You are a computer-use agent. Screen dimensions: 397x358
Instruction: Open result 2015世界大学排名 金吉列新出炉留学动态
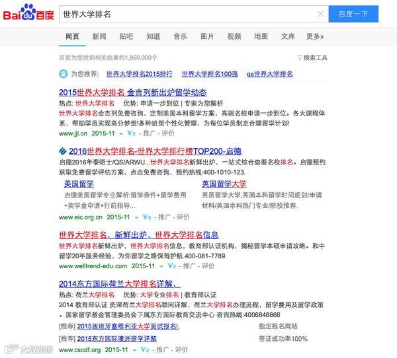pos(133,92)
